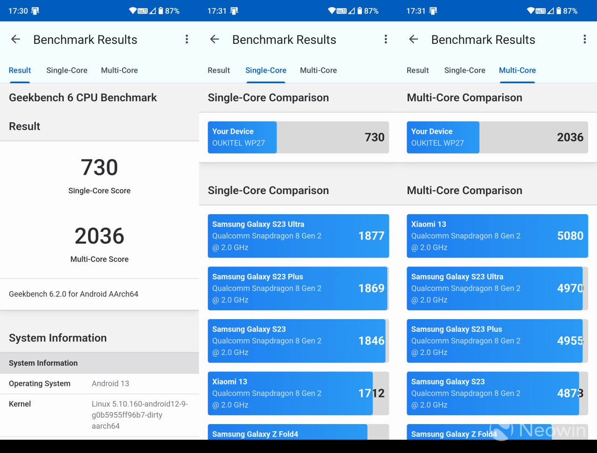Open the three-dot overflow menu on the Single-Core screen
Viewport: 597px width, 453px height.
(386, 39)
